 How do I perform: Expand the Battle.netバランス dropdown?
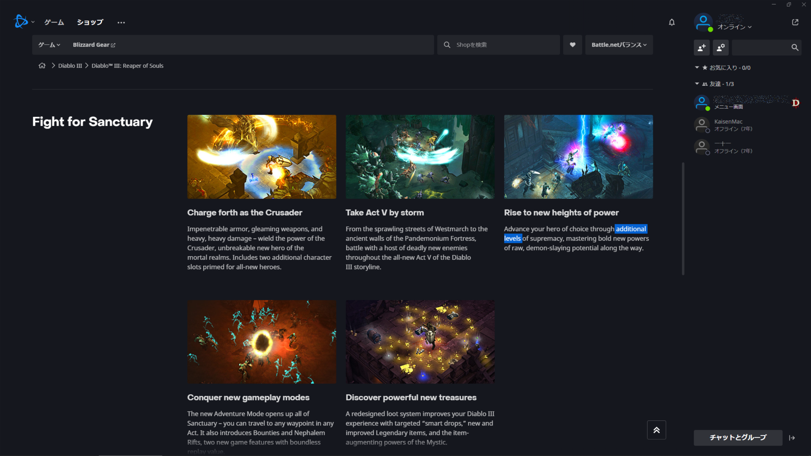619,45
